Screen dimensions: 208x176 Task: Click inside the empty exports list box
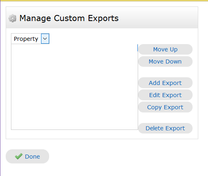74,87
